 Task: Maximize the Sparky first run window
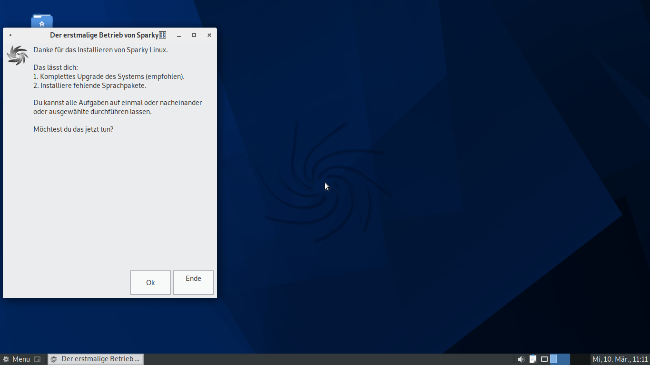[x=194, y=35]
